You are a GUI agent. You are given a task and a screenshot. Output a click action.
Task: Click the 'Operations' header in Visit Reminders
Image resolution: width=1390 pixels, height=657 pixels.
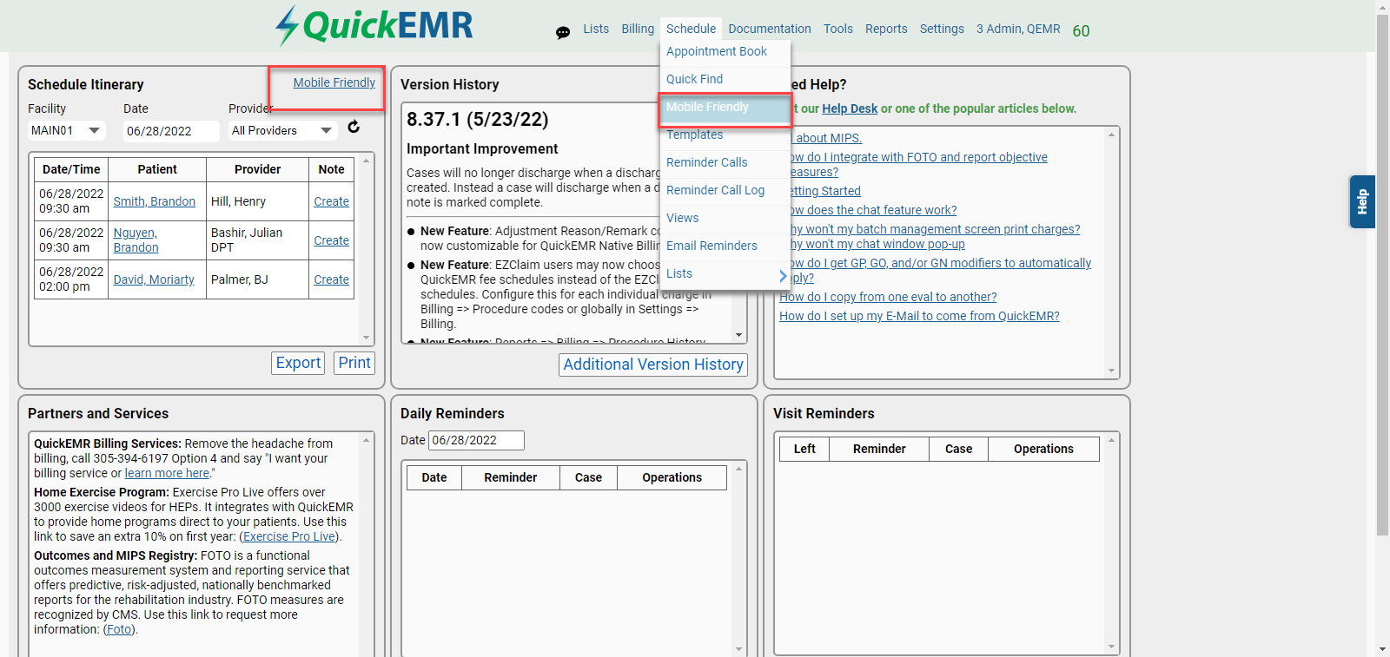(1043, 449)
